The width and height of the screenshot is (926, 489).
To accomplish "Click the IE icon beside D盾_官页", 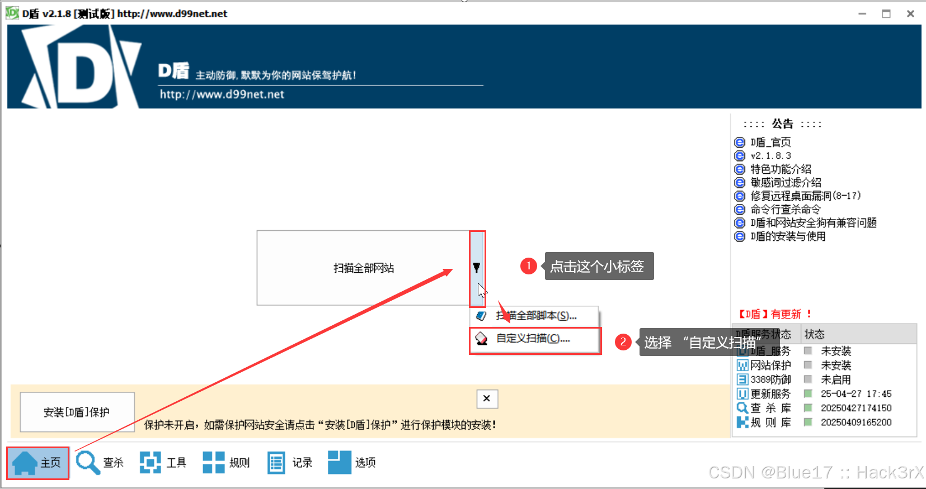I will [740, 143].
